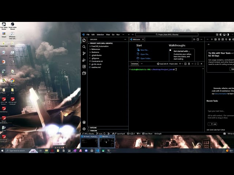Image resolution: width=234 pixels, height=175 pixels.
Task: Open the Selection menu
Action: pyautogui.click(x=100, y=35)
